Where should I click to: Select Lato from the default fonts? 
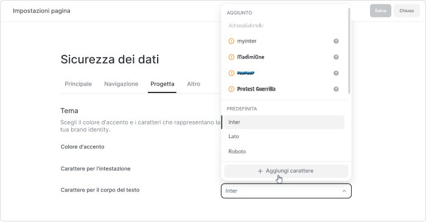(284, 136)
